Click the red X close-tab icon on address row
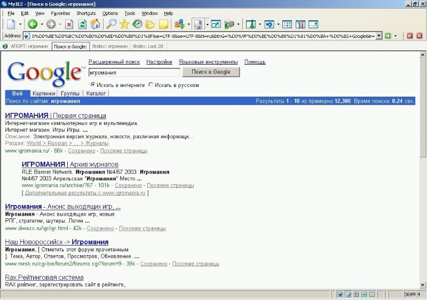 [420, 36]
